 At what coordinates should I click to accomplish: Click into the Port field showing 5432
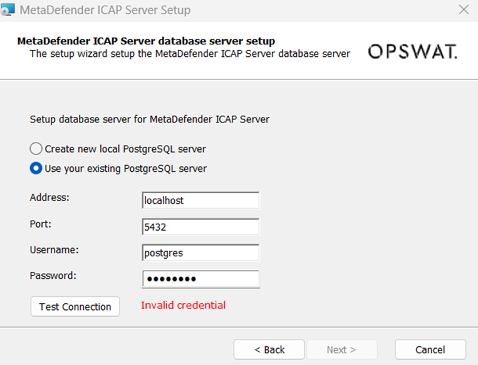(x=200, y=227)
